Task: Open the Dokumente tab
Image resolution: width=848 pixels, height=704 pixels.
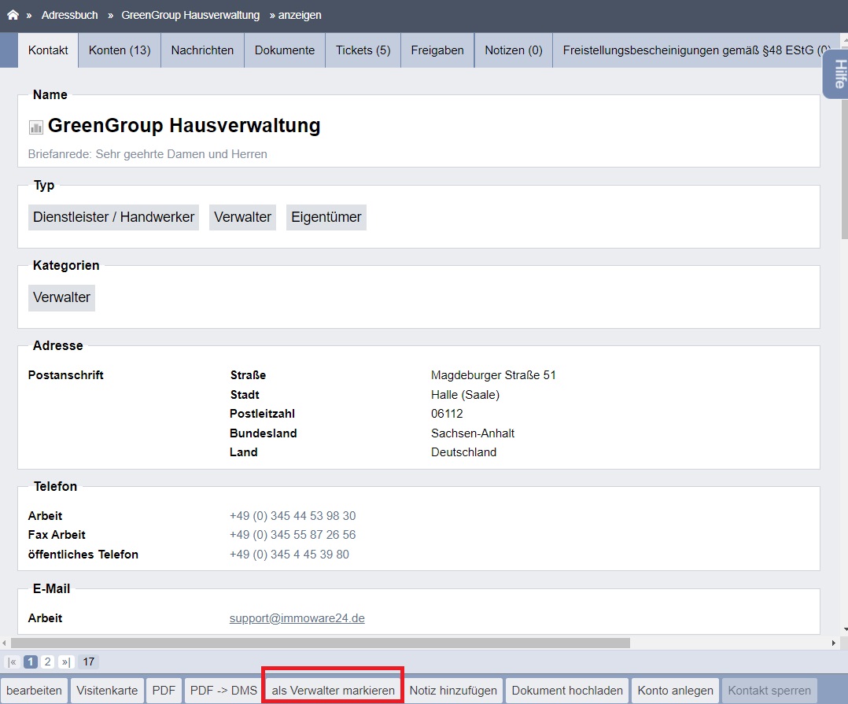Action: [x=285, y=50]
